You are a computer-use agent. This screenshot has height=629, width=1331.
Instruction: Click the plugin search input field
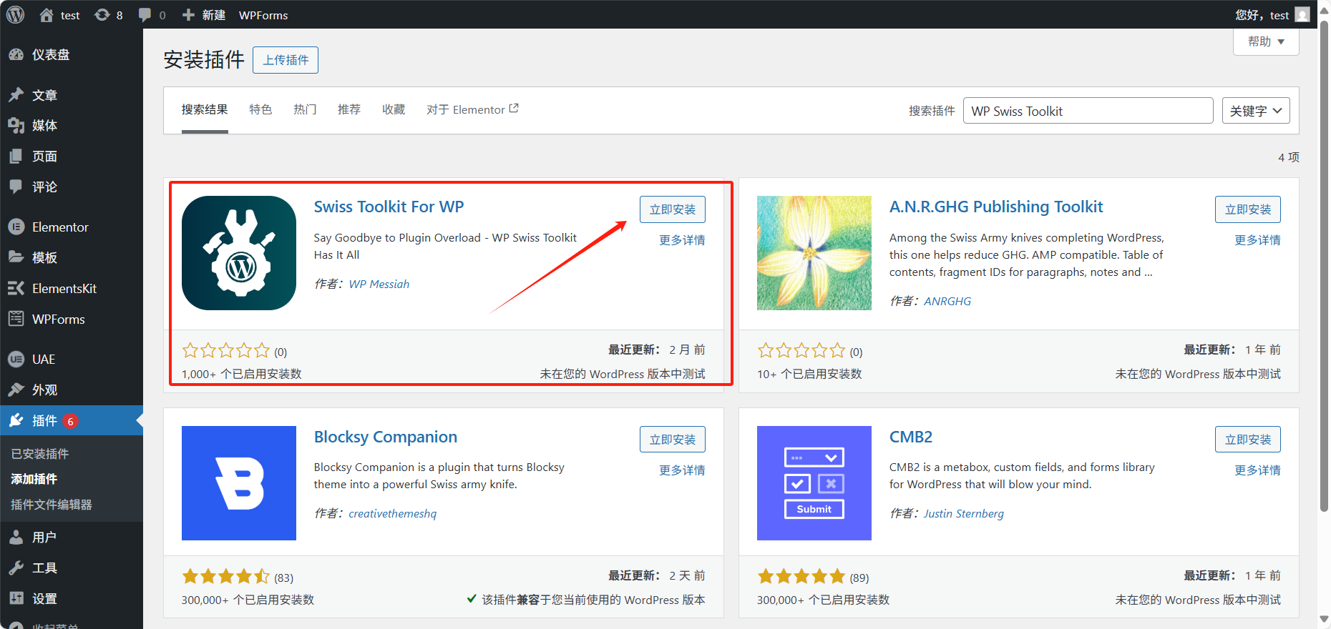point(1087,111)
